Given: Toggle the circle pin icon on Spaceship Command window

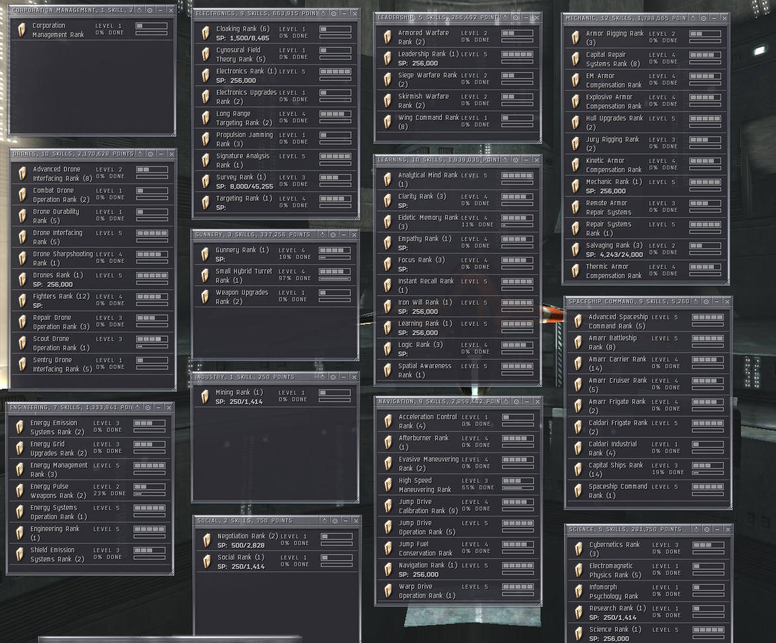Looking at the screenshot, I should [707, 301].
